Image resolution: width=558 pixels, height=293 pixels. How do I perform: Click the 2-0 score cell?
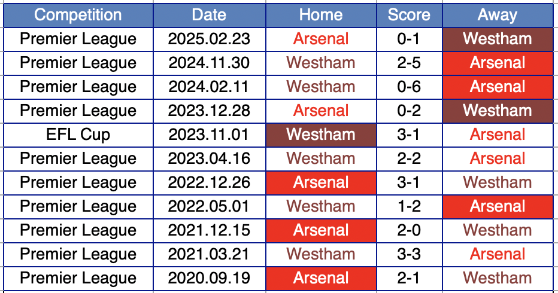coord(409,230)
